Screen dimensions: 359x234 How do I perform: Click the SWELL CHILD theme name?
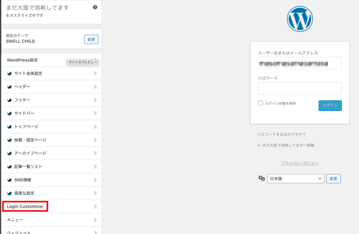point(20,41)
